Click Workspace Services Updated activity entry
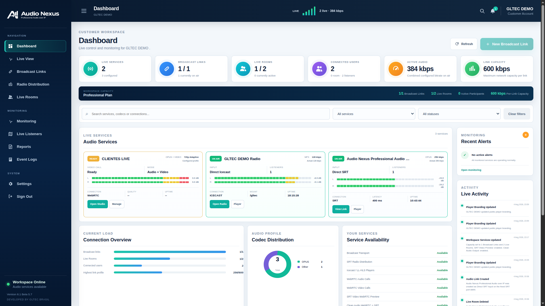Viewport: 545px width, 306px height. tap(495, 244)
